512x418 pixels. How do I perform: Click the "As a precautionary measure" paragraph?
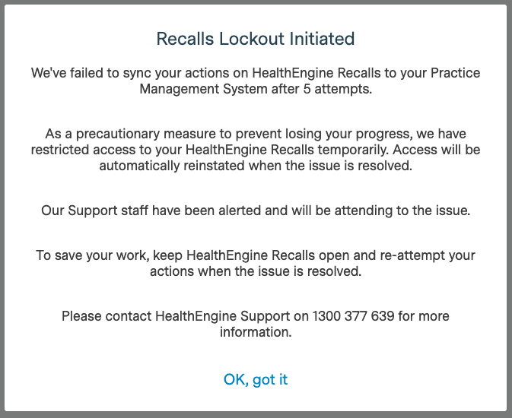click(256, 150)
